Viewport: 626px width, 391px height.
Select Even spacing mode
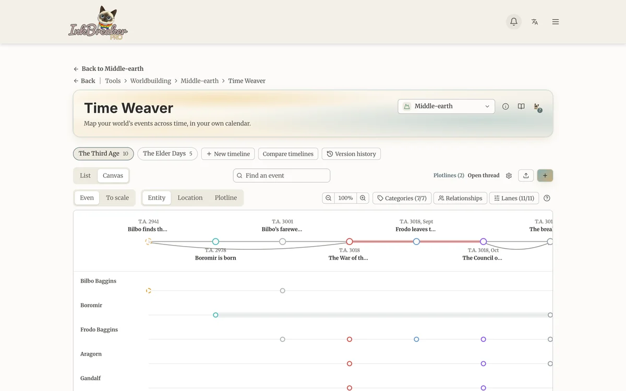[87, 198]
